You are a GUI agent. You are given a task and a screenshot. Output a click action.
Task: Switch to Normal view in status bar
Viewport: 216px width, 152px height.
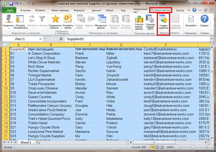coord(152,147)
